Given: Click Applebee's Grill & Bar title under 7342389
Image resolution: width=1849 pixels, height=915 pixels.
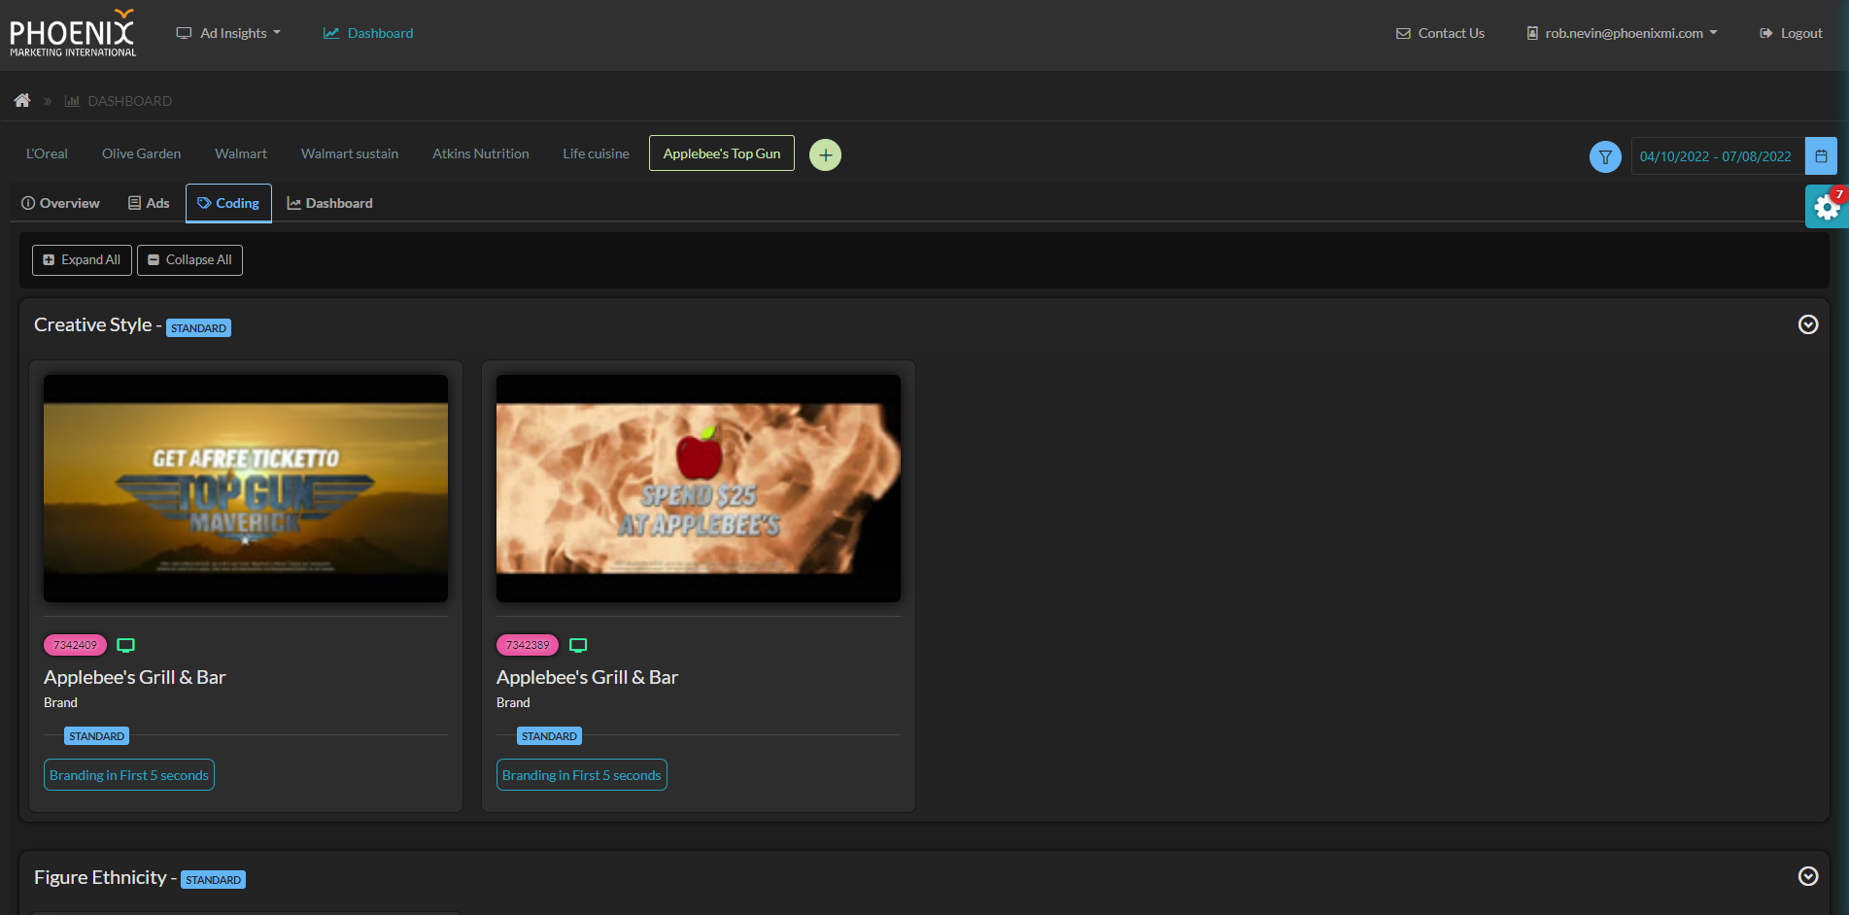Looking at the screenshot, I should (587, 677).
